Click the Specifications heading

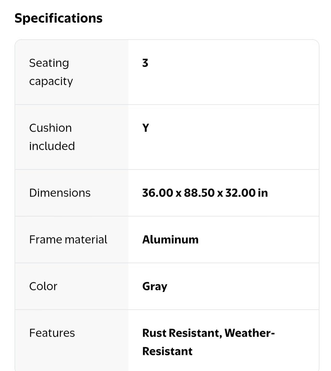tap(58, 18)
